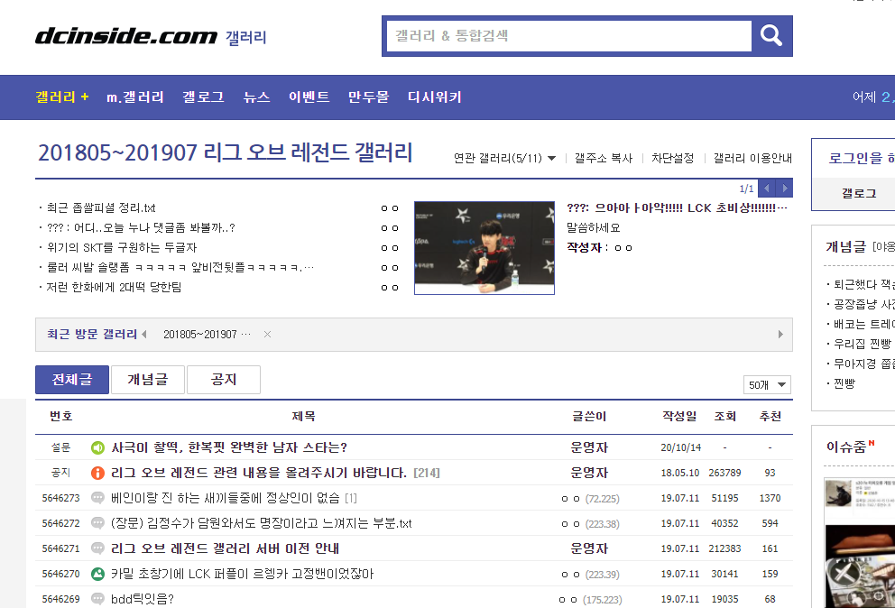Click 조회 column header
The width and height of the screenshot is (895, 608).
(x=724, y=416)
